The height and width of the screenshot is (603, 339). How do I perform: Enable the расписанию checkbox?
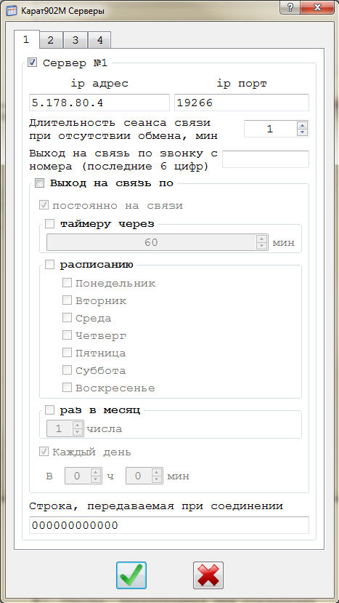50,265
